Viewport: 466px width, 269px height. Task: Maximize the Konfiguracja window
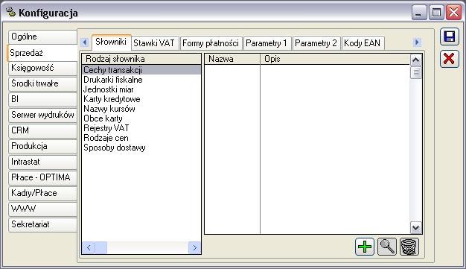(436, 13)
